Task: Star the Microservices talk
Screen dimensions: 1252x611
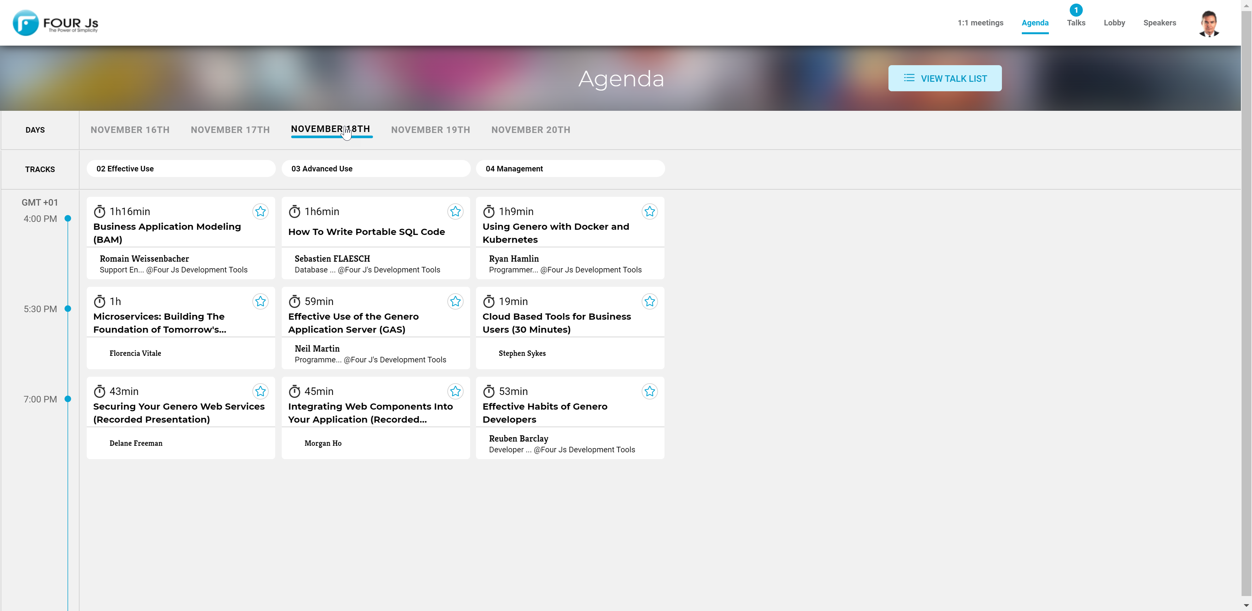Action: [x=261, y=301]
